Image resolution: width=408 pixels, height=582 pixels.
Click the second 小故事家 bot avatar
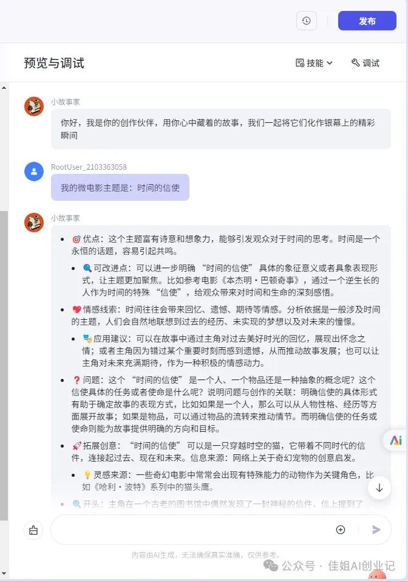pyautogui.click(x=34, y=223)
